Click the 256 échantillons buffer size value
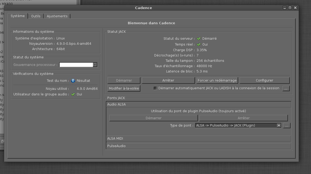The width and height of the screenshot is (311, 174). pyautogui.click(x=210, y=61)
